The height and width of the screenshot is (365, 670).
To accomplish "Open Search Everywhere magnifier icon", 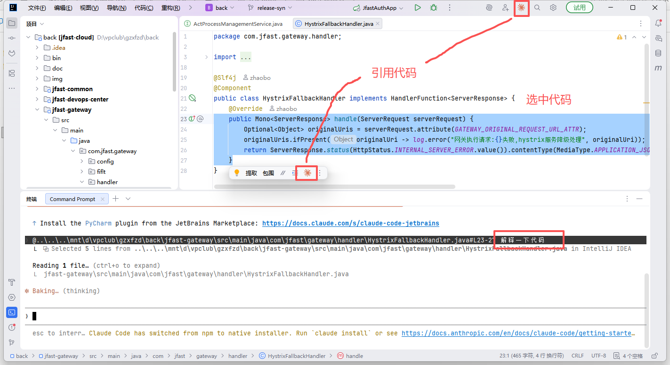I will [537, 8].
